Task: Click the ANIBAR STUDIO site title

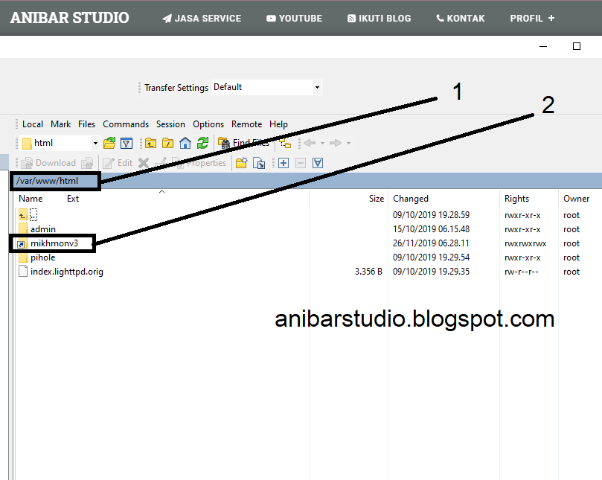Action: click(69, 18)
